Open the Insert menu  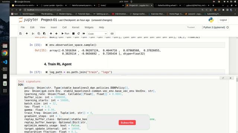click(54, 27)
